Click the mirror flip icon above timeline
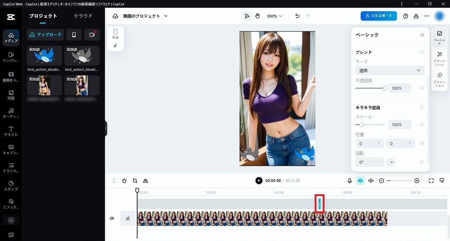 coord(146,181)
